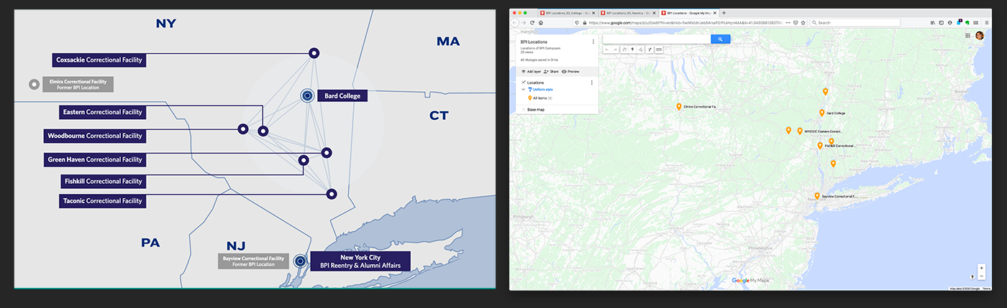Viewport: 1007px width, 308px height.
Task: Go to Firefox home page
Action: click(x=541, y=22)
